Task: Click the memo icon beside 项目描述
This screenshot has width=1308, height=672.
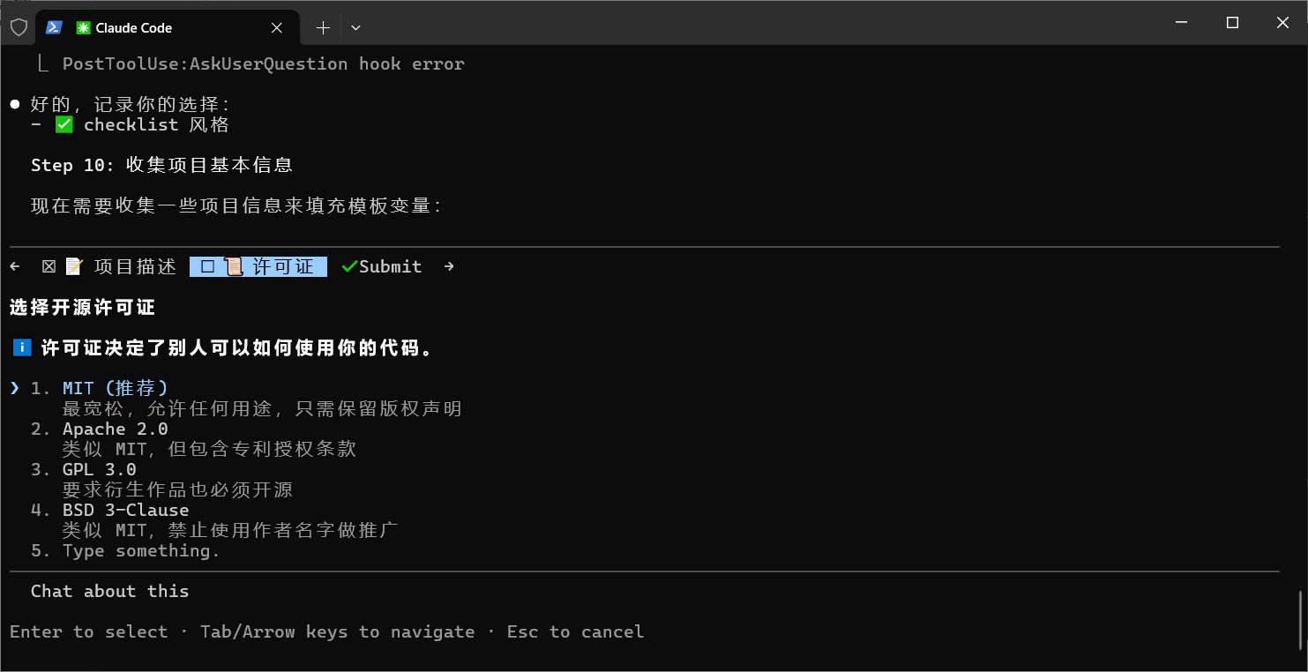Action: point(74,265)
